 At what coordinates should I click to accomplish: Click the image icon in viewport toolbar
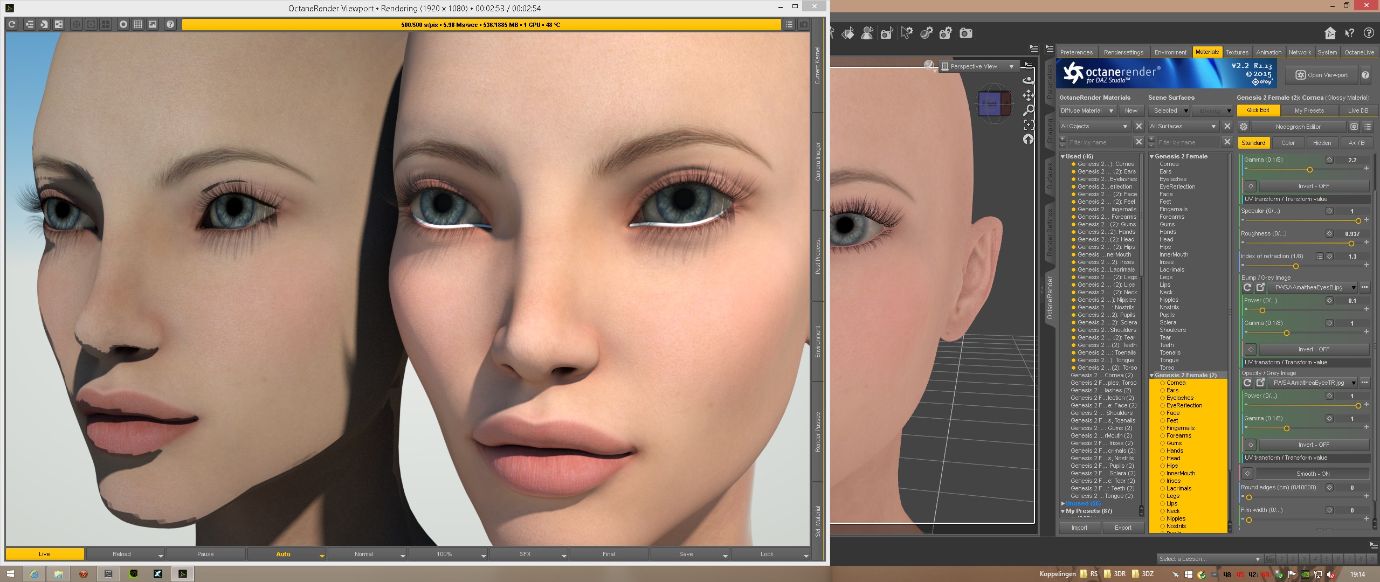pyautogui.click(x=153, y=24)
